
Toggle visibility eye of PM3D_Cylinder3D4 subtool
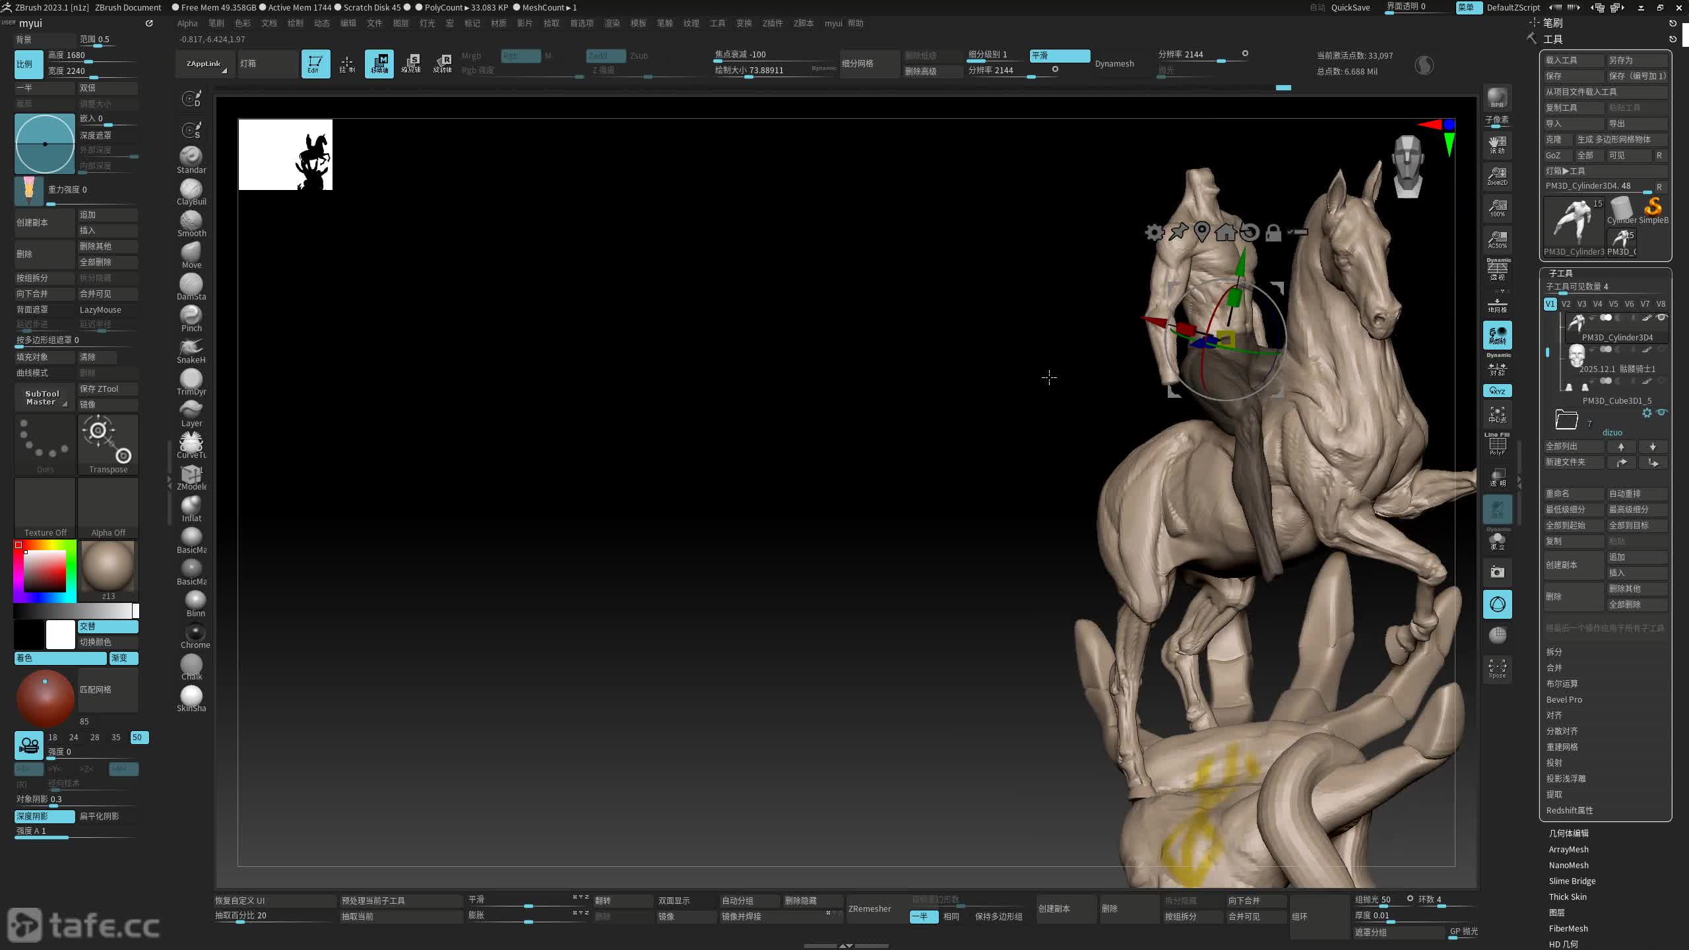click(x=1662, y=318)
